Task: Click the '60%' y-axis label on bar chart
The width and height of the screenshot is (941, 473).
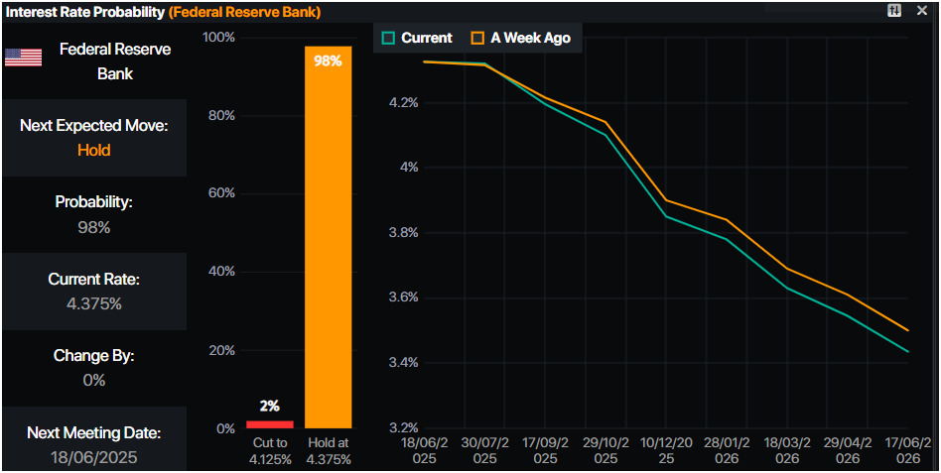Action: (x=221, y=193)
